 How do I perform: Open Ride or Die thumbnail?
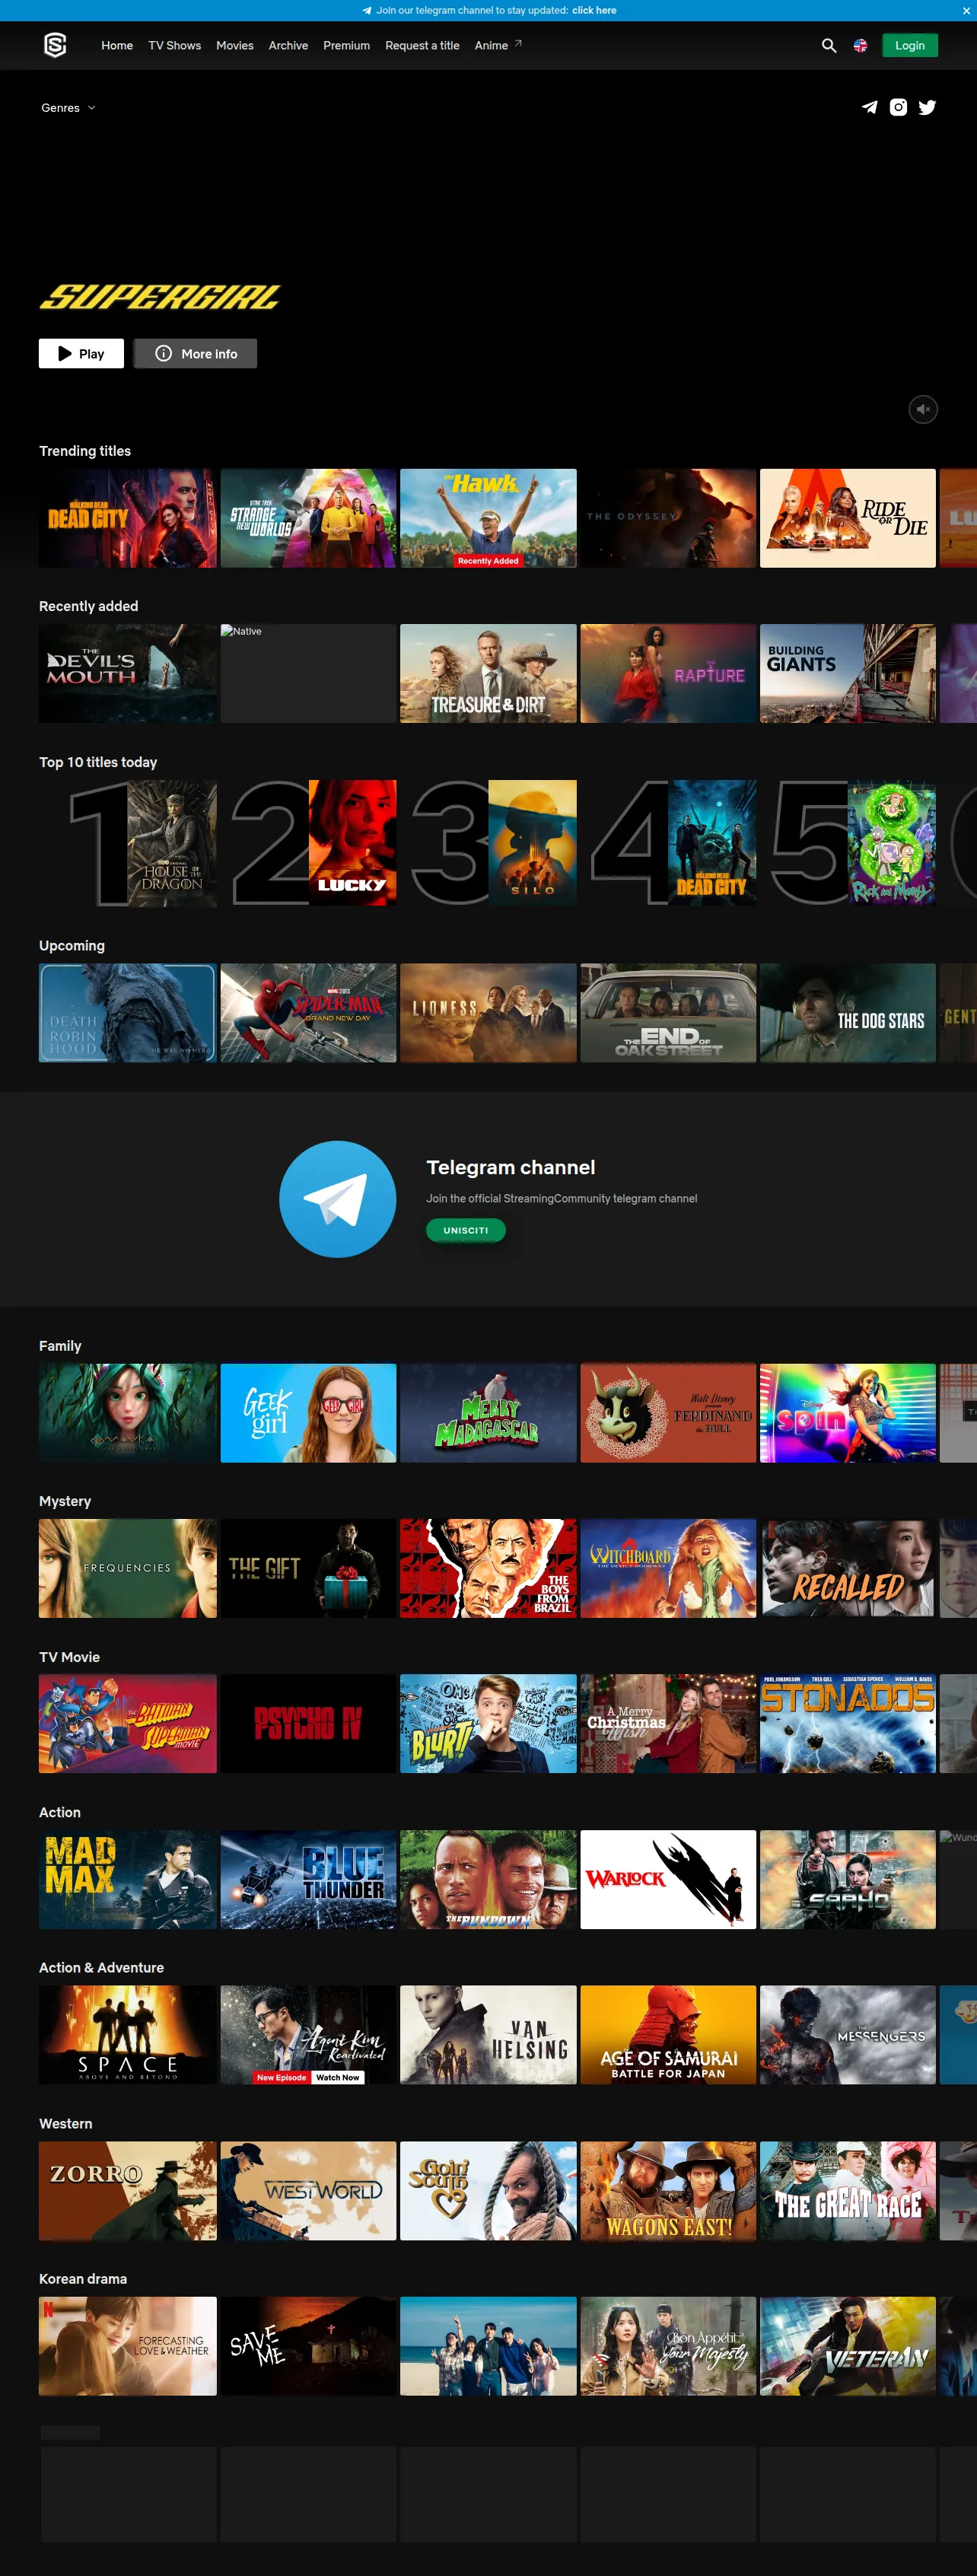point(848,518)
